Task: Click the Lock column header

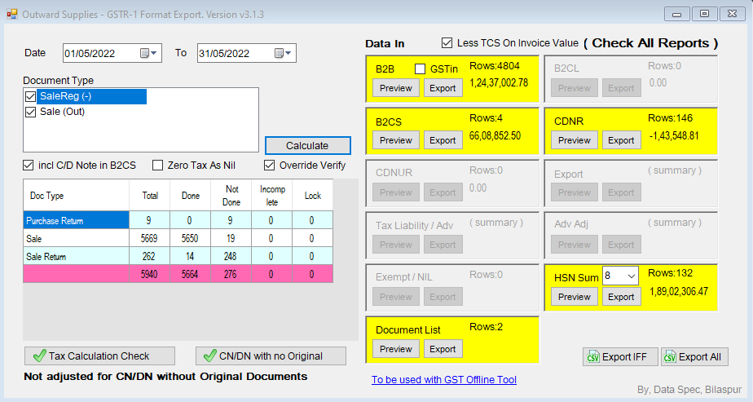Action: pyautogui.click(x=313, y=196)
